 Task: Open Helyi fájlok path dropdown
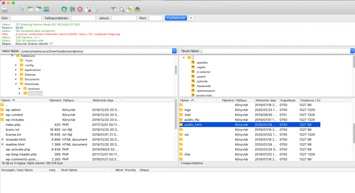[x=174, y=51]
